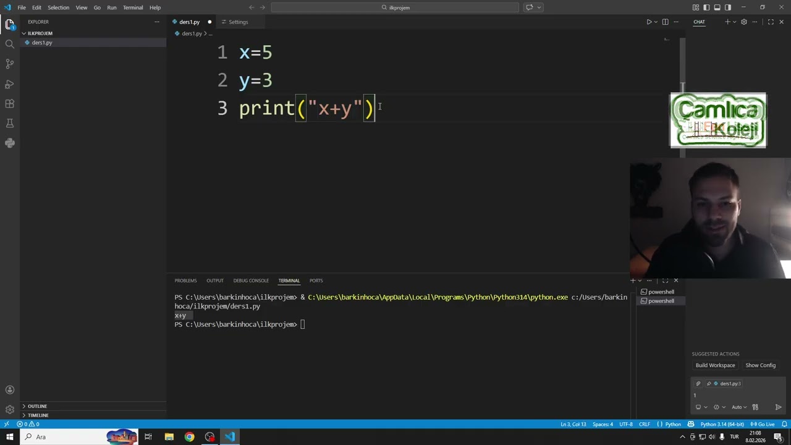
Task: Open Source Control view in activity bar
Action: coord(10,64)
